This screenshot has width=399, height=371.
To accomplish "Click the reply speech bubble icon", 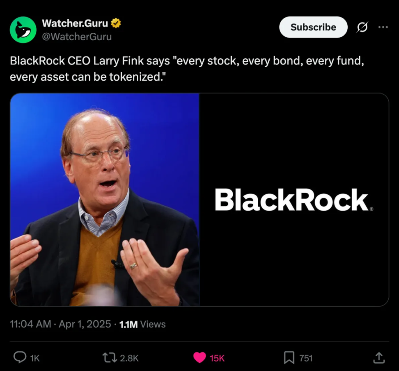I will (x=20, y=357).
